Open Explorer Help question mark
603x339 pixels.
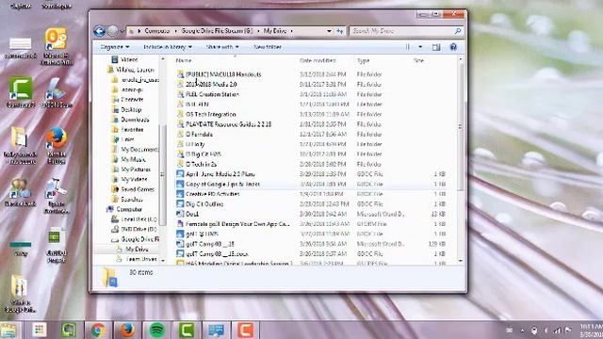pyautogui.click(x=453, y=47)
